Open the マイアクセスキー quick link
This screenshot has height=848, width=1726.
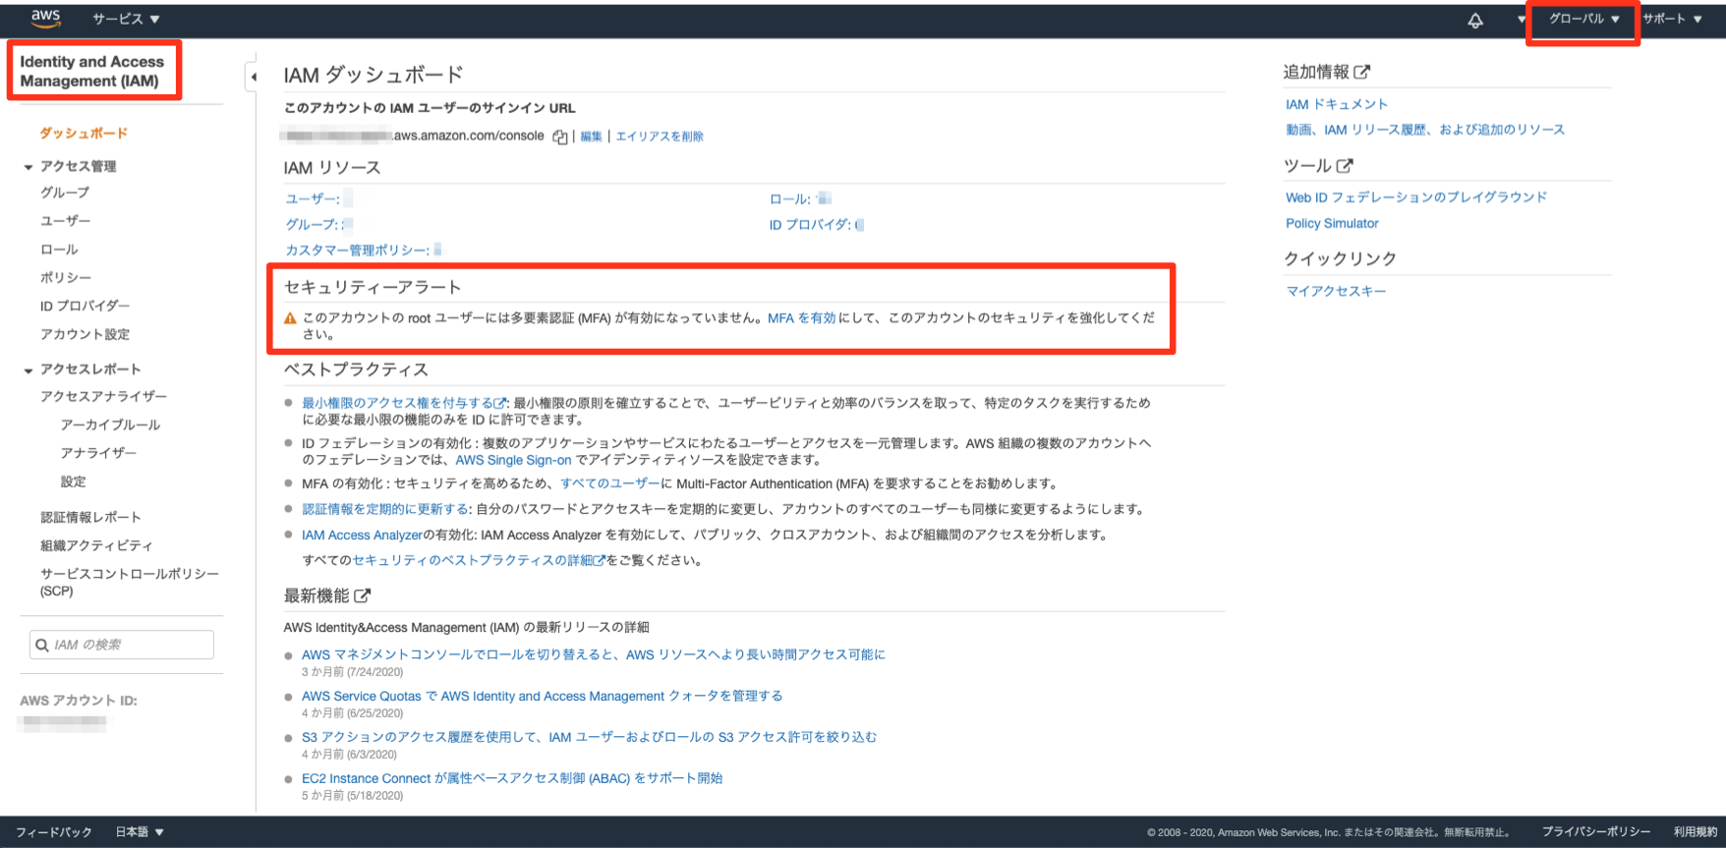pos(1336,291)
